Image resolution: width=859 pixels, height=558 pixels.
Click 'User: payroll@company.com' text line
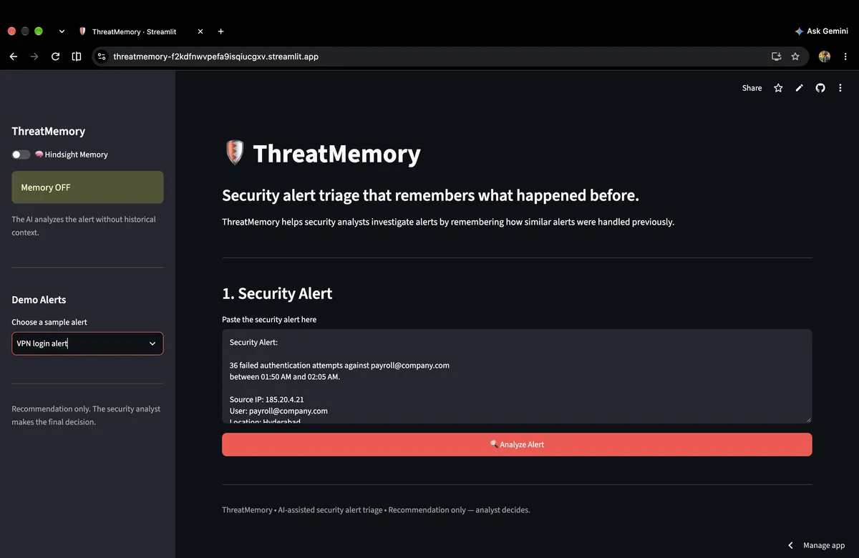[278, 411]
